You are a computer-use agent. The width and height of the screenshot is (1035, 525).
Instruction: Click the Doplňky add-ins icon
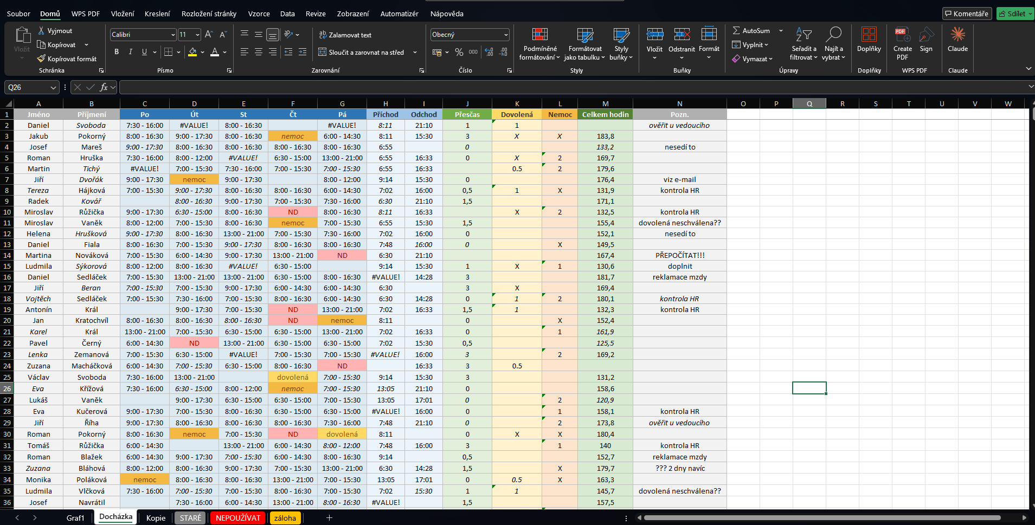point(869,35)
